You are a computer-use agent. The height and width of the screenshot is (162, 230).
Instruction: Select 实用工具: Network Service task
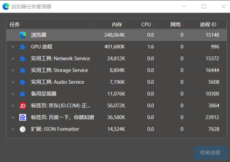pyautogui.click(x=61, y=59)
